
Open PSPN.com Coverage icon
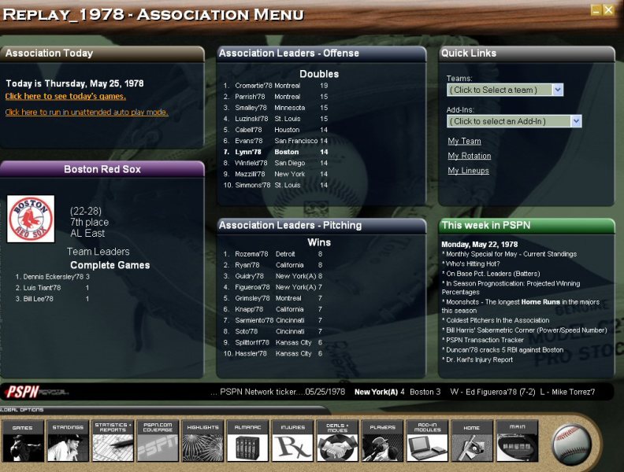tap(158, 441)
